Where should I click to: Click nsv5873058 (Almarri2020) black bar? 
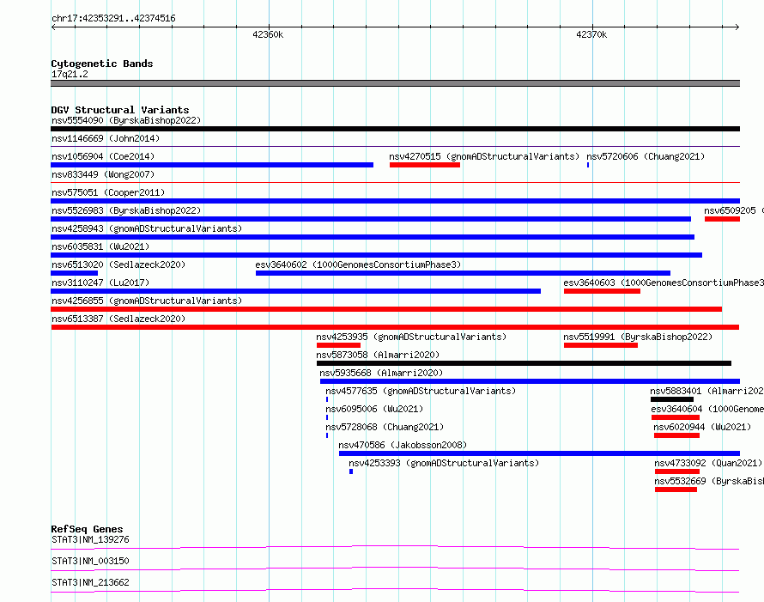pyautogui.click(x=524, y=363)
